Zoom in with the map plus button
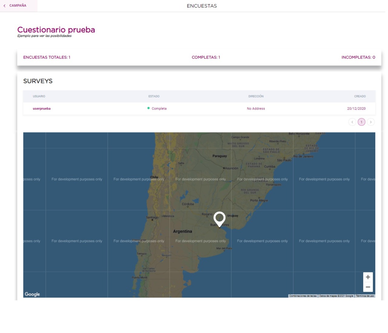This screenshot has height=333, width=388. 368,277
